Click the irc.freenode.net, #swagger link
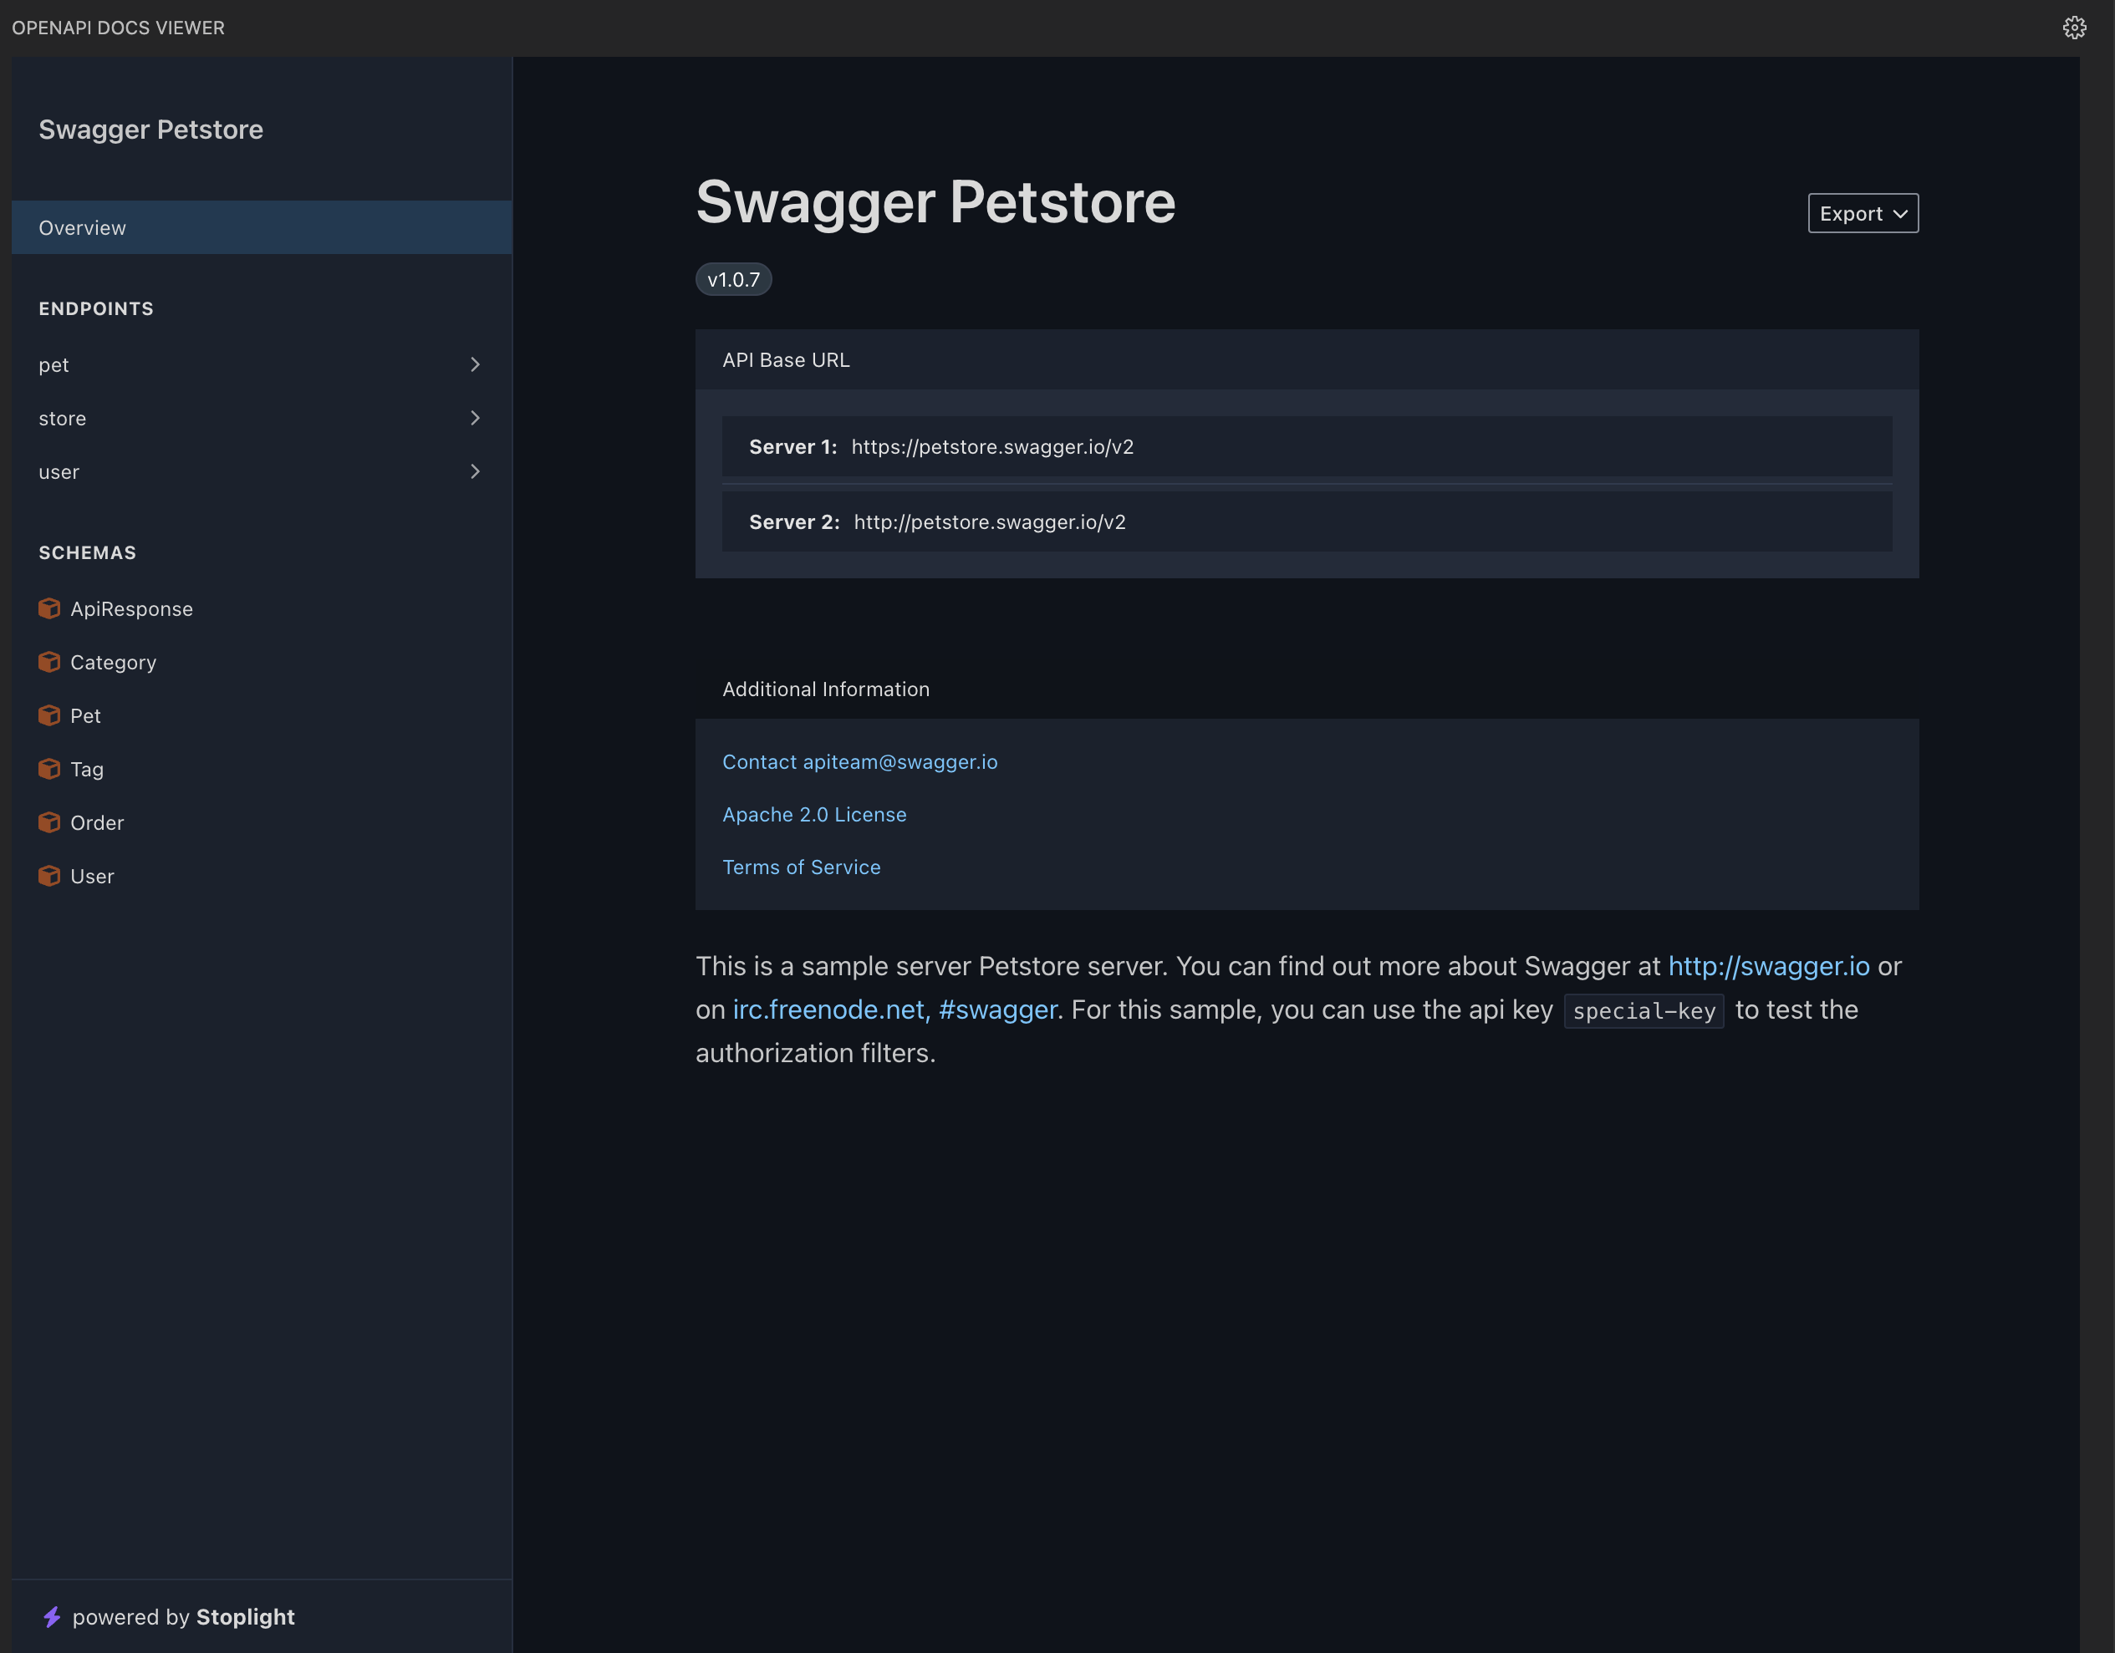The height and width of the screenshot is (1653, 2115). (894, 1010)
